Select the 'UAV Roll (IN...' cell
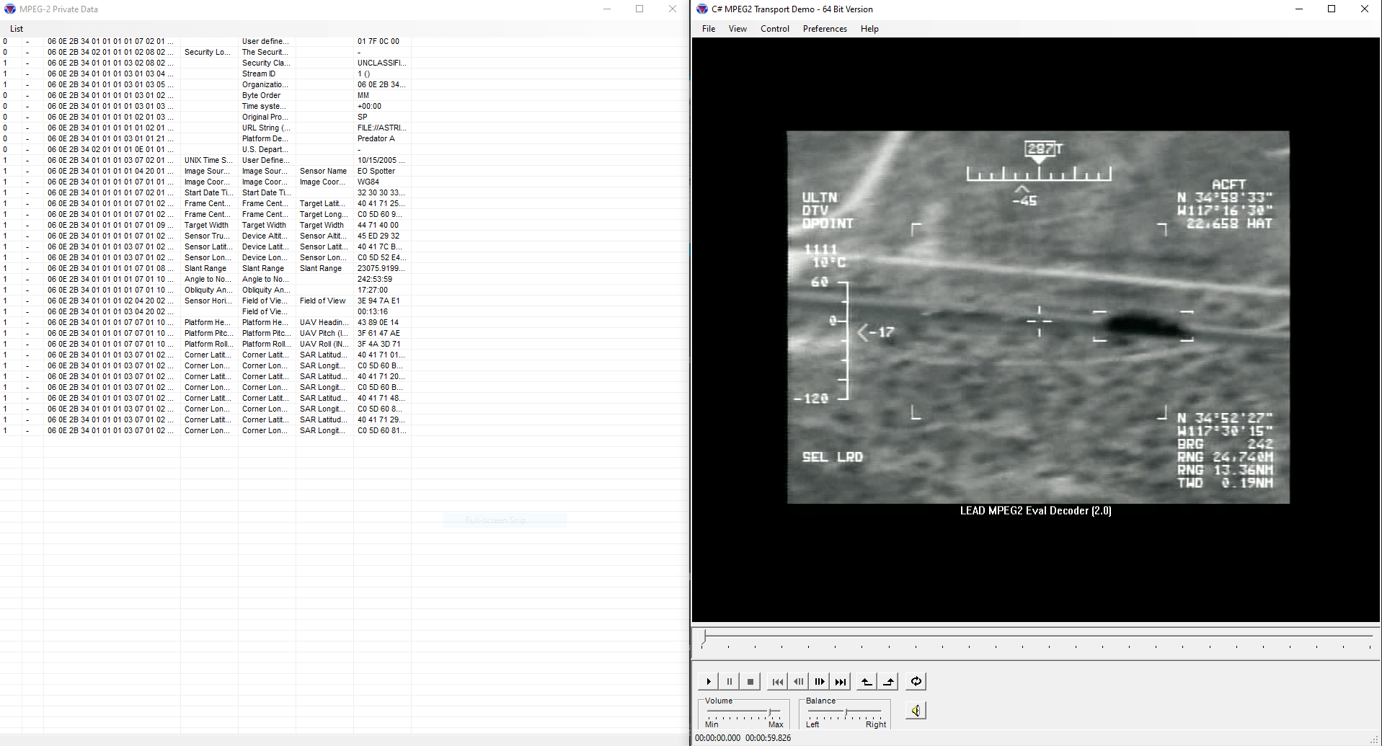 [324, 344]
